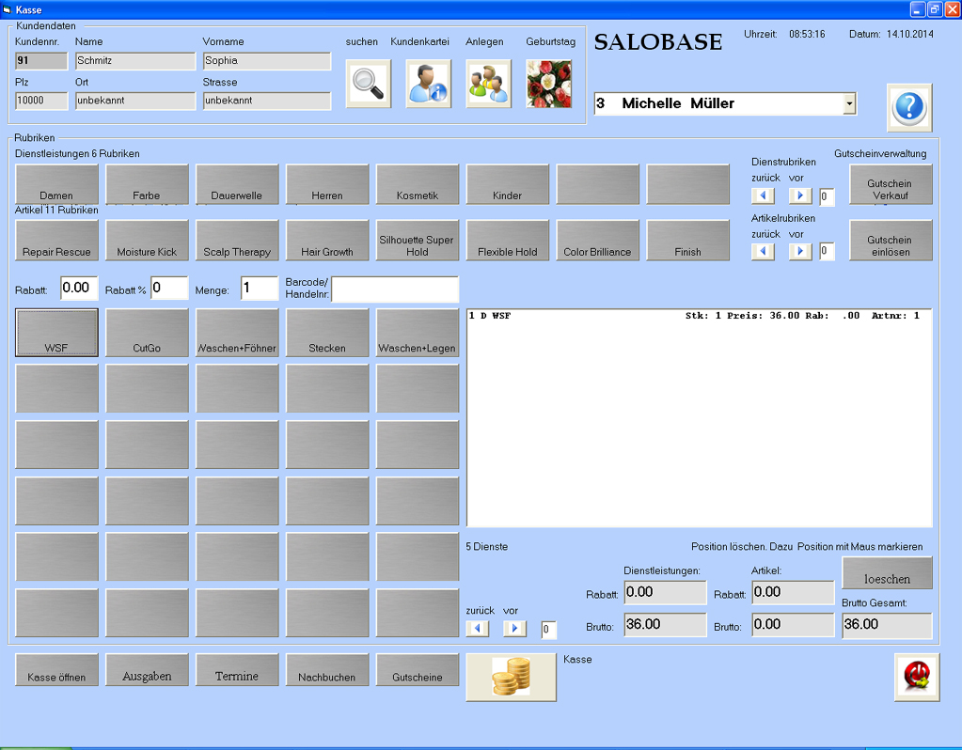Click the Kasse öffnen button
Viewport: 962px width, 750px height.
pyautogui.click(x=56, y=670)
